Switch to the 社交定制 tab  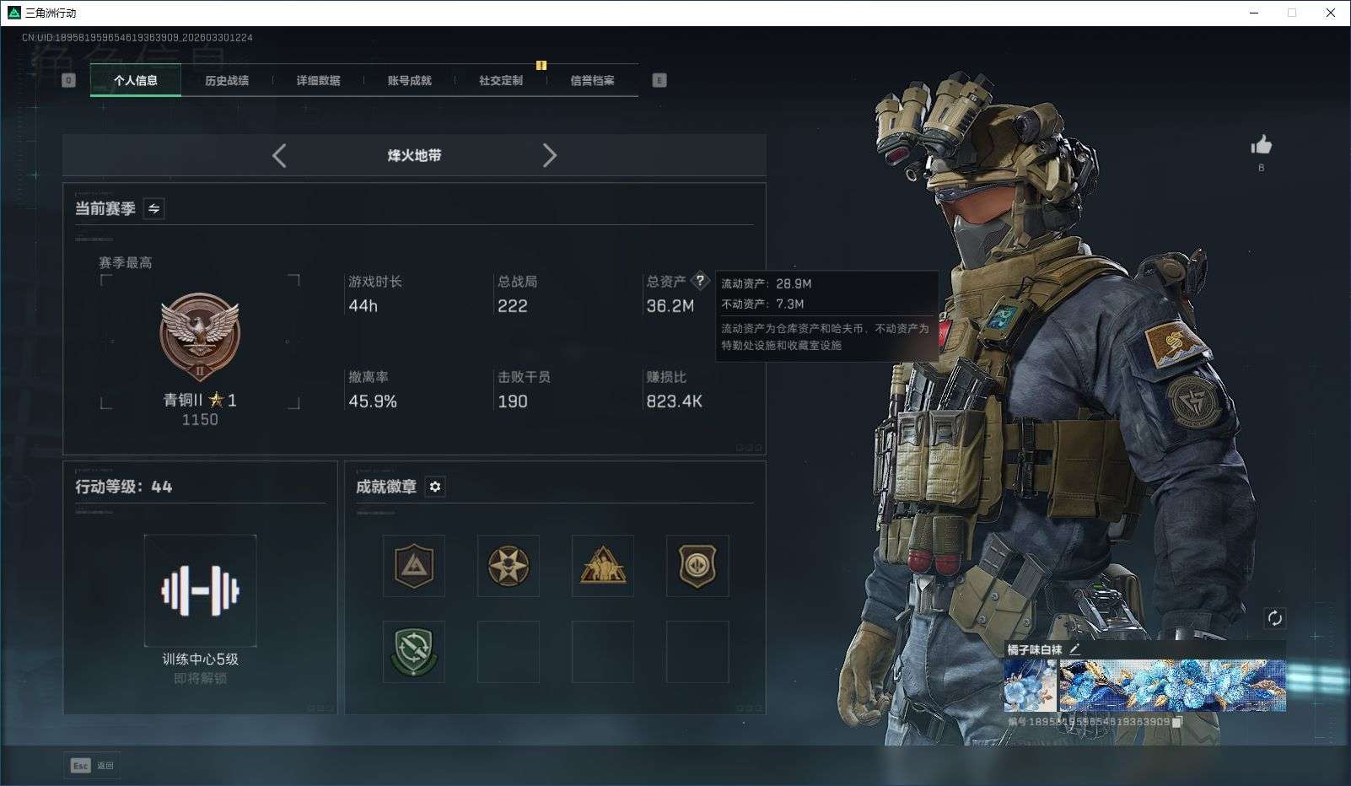pos(502,80)
